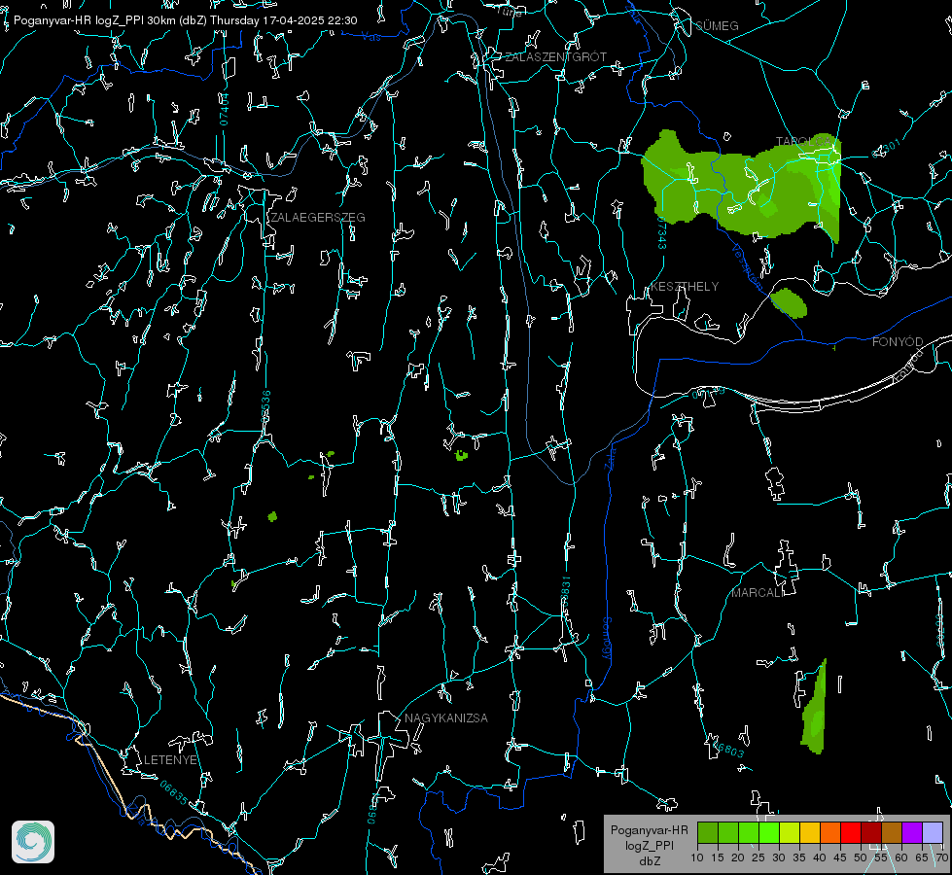Click the 'Somogy' county label
This screenshot has width=952, height=875.
(x=607, y=639)
